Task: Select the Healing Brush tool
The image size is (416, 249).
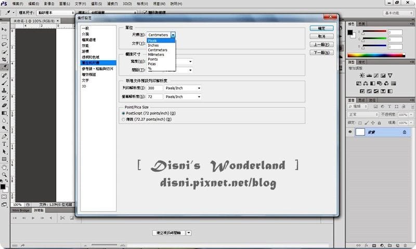Action: pos(4,75)
